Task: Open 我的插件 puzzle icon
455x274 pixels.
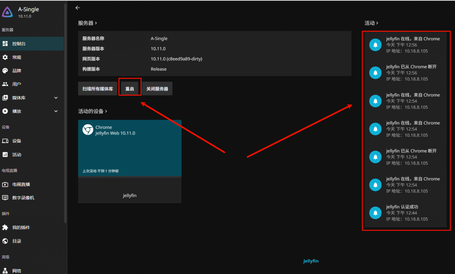Action: (5, 228)
